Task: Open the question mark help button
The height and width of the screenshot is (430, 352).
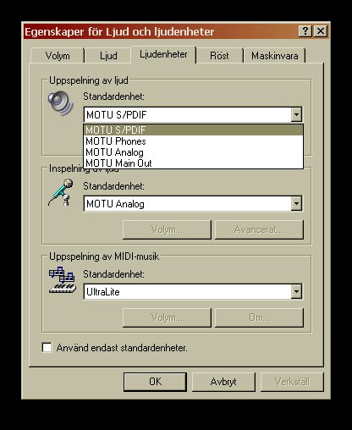Action: (305, 30)
